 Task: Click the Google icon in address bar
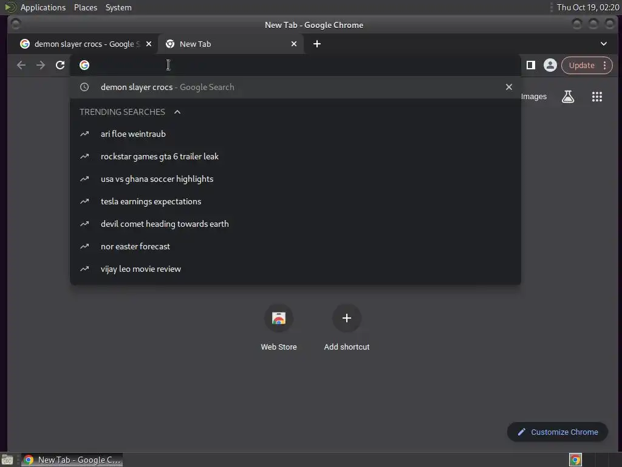84,65
